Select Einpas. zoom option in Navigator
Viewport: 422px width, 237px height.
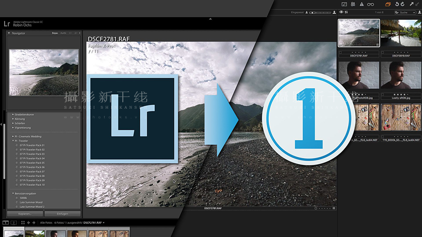[x=55, y=33]
